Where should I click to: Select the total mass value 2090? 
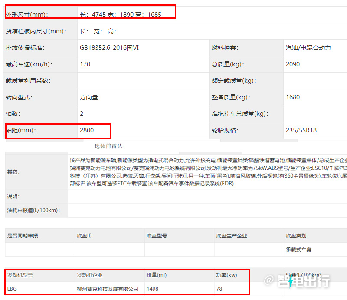click(x=292, y=64)
